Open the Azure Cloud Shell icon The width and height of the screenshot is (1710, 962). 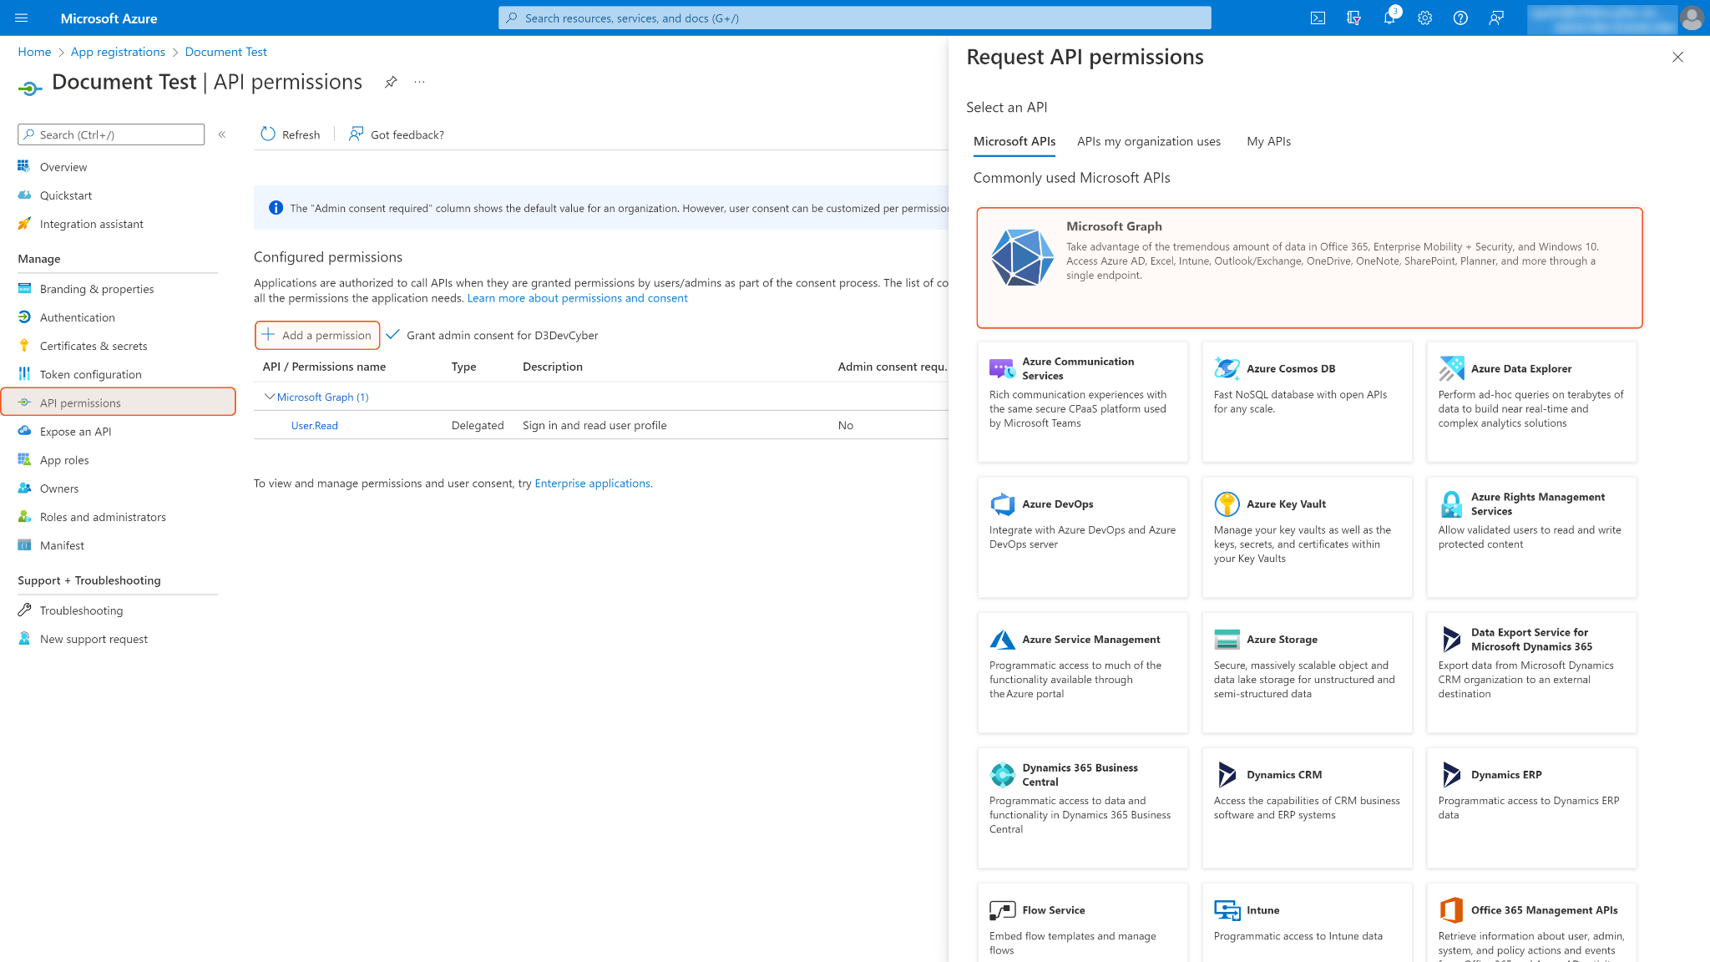click(1318, 18)
